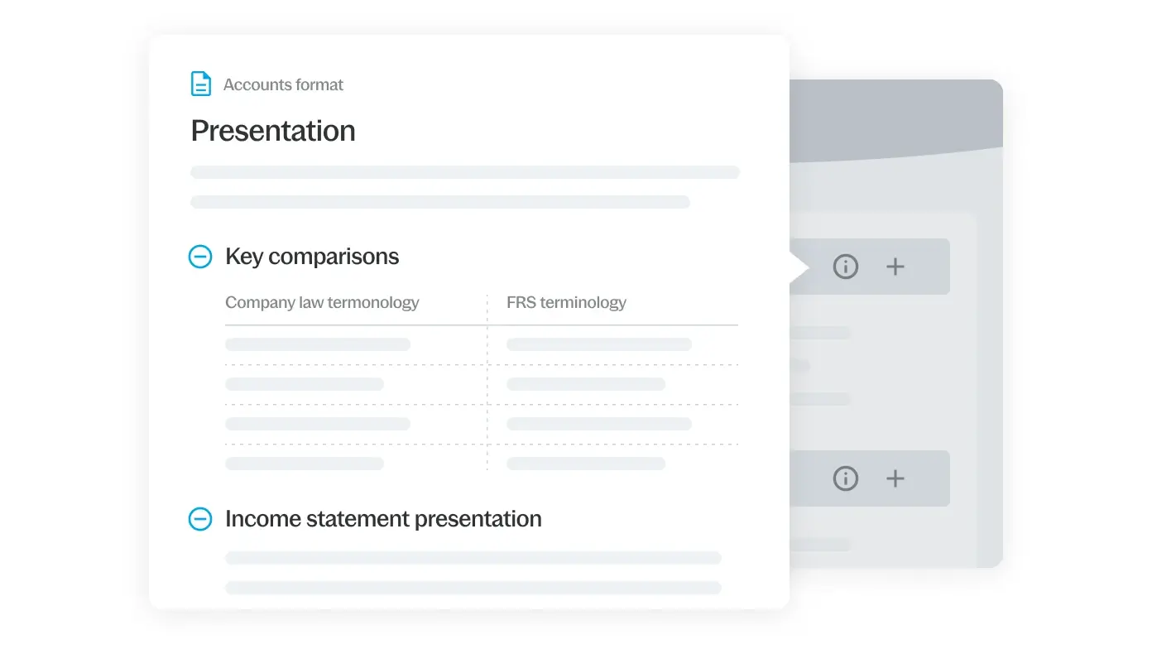Viewport: 1152px width, 649px height.
Task: Select the Accounts format breadcrumb label
Action: pos(283,84)
